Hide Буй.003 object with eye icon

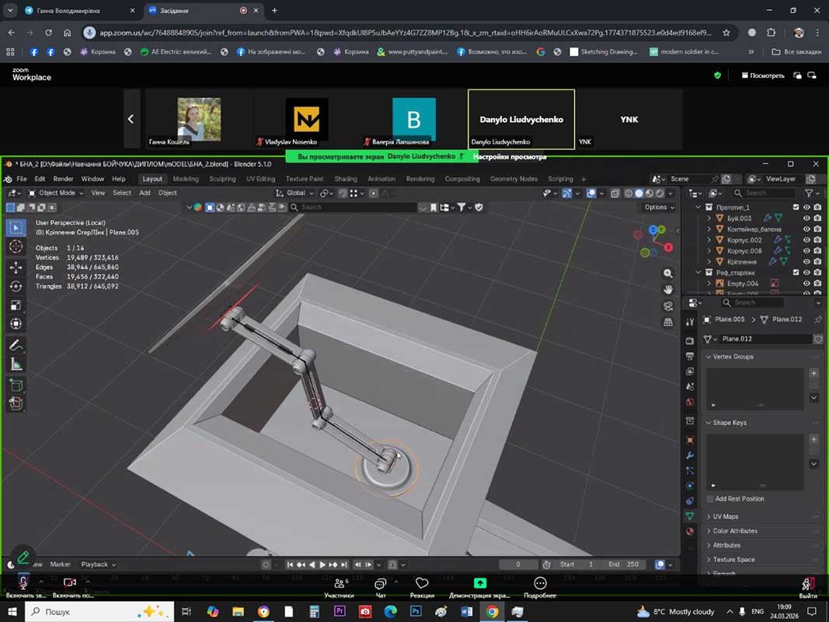(x=806, y=218)
